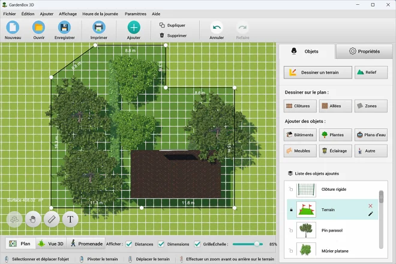Select the ruler measuring tool
The image size is (396, 264).
click(x=52, y=219)
